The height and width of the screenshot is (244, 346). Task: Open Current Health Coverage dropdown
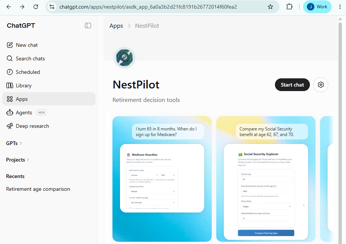152,202
